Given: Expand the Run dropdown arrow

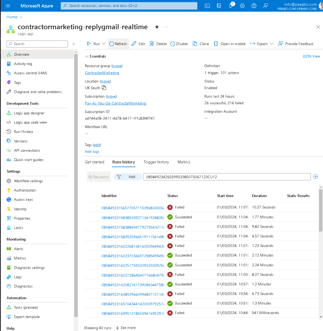Looking at the screenshot, I should [104, 44].
